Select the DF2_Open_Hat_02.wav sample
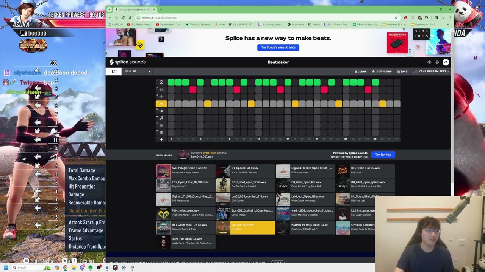The width and height of the screenshot is (485, 272). click(x=365, y=170)
